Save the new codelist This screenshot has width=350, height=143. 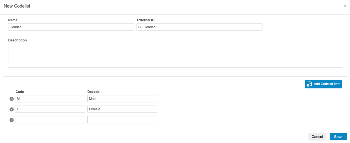coord(338,137)
